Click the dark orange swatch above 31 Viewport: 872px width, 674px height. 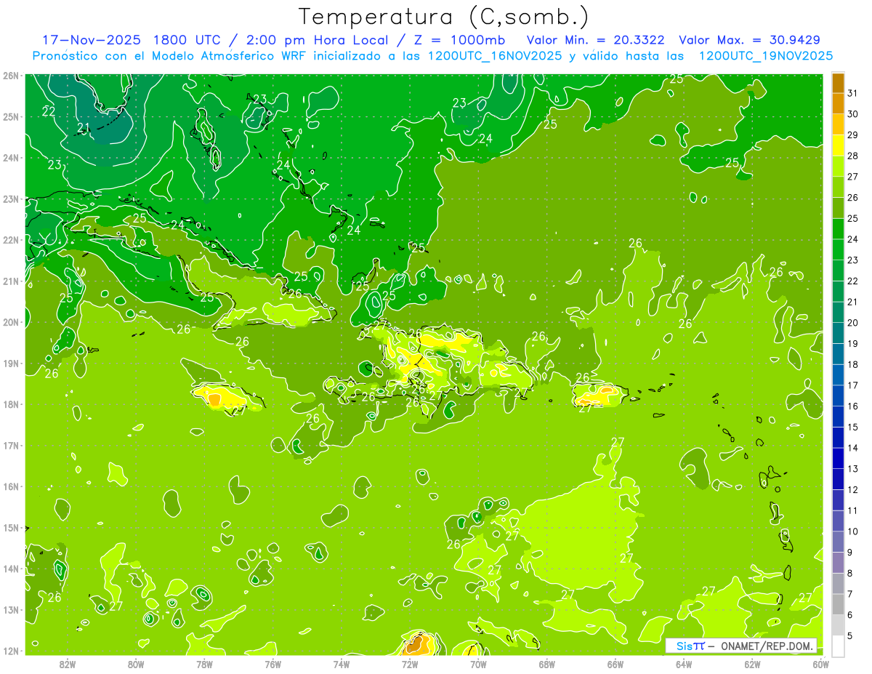tap(838, 83)
